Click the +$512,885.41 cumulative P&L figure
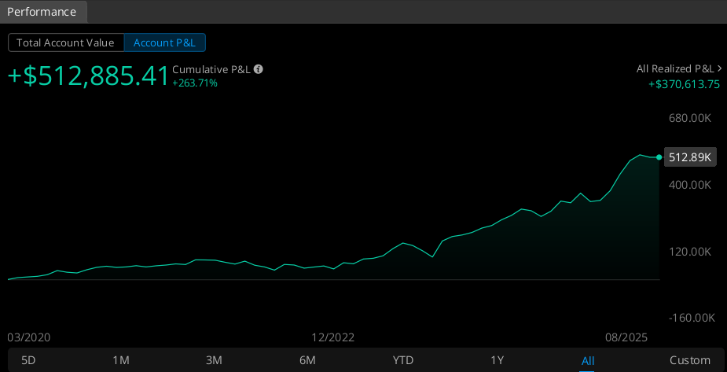The image size is (727, 372). pos(88,76)
